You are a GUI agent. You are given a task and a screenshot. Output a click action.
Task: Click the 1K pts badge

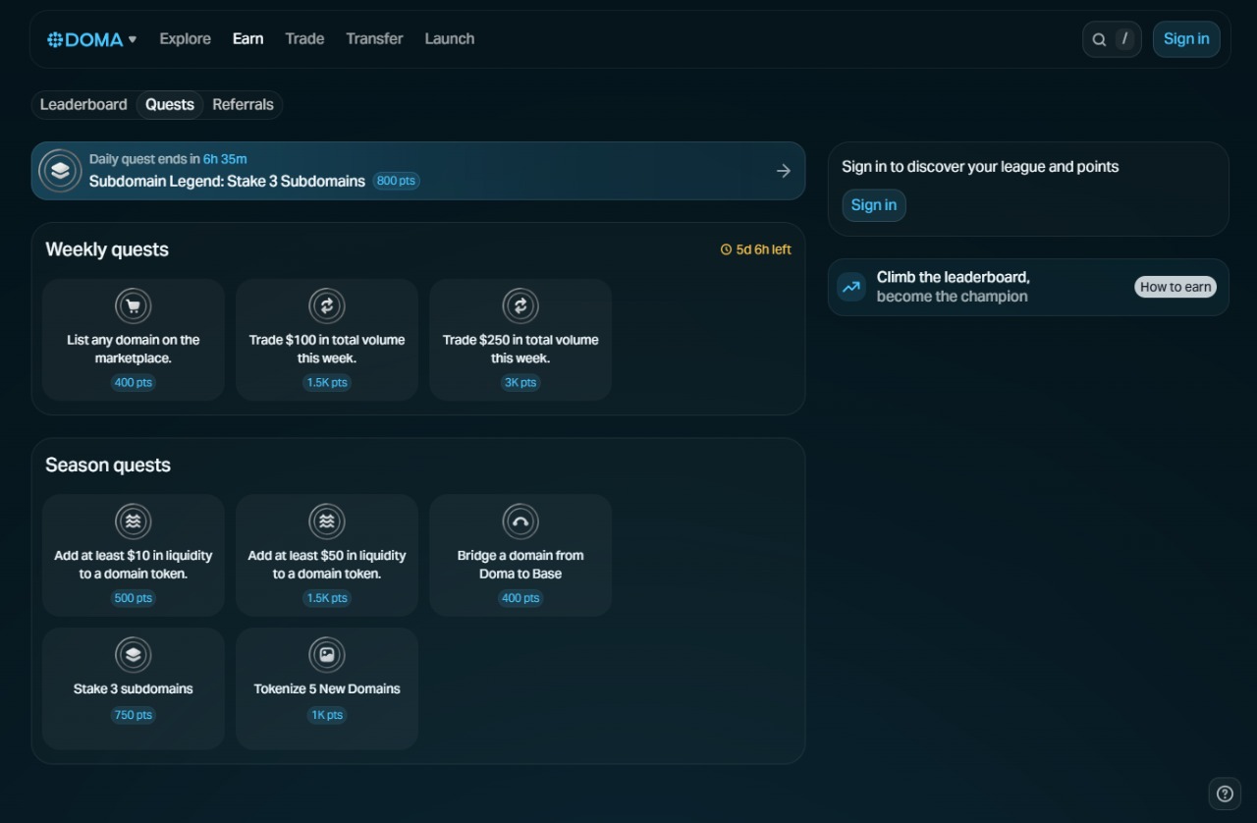(x=327, y=715)
